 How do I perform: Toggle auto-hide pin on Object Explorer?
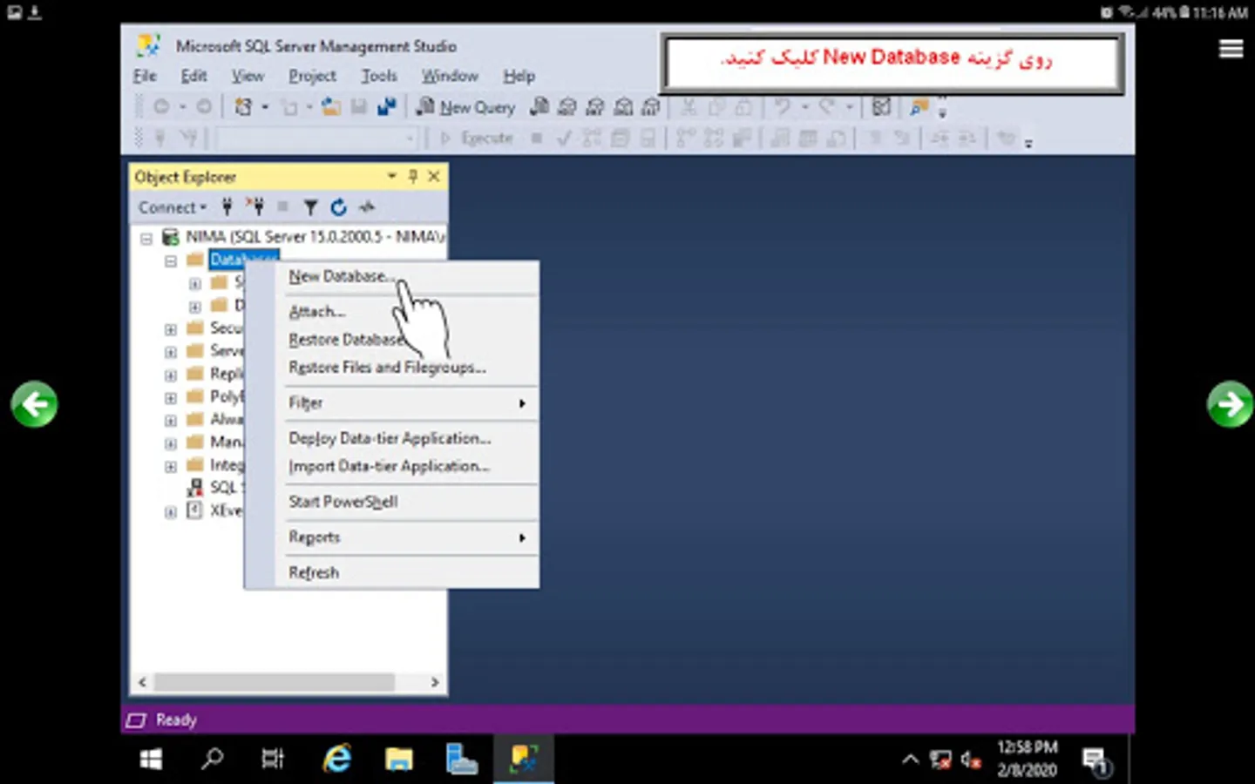tap(413, 176)
